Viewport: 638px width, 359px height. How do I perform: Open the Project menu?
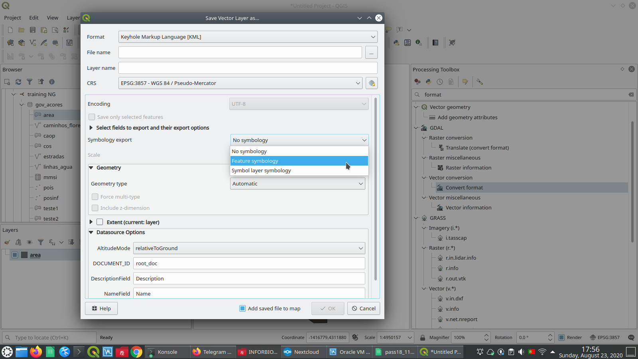[12, 18]
